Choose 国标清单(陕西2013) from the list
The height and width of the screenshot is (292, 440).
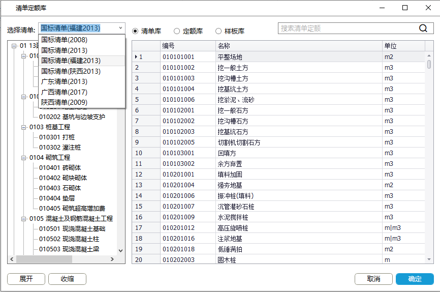pos(82,71)
